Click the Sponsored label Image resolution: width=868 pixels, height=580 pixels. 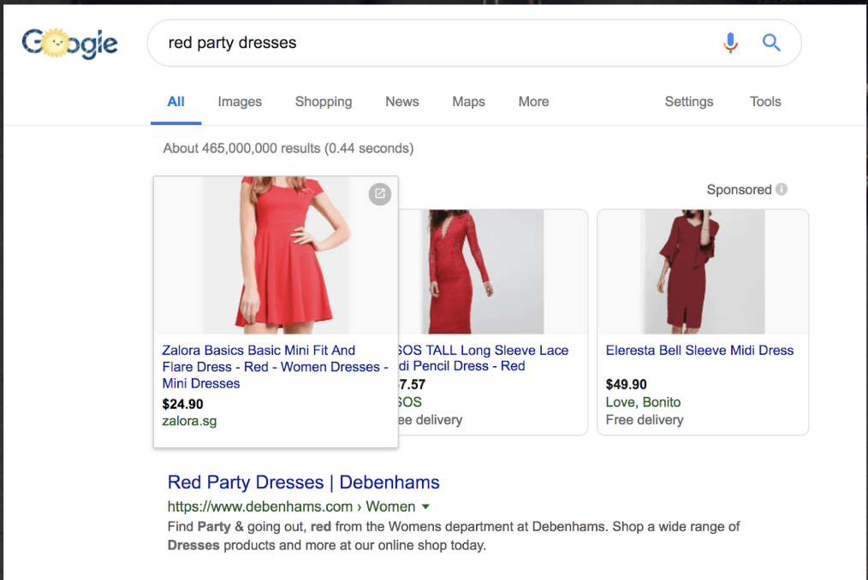739,189
